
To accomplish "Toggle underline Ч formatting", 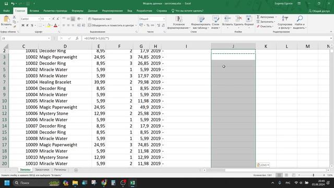I will coord(32,26).
